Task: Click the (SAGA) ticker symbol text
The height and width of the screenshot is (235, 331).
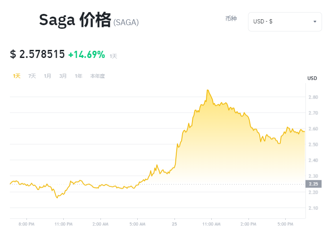Action: [x=126, y=22]
